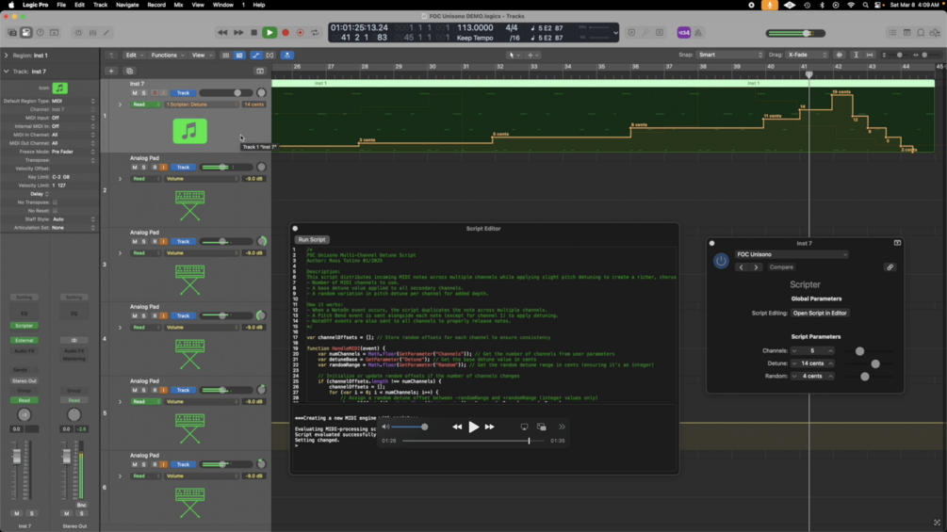Toggle the Scripter plug-in power button

pyautogui.click(x=721, y=261)
